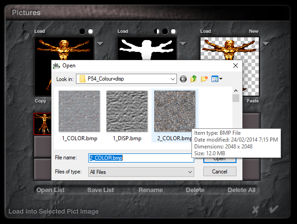Click the Open List button
Viewport: 297px width, 224px height.
pos(50,190)
